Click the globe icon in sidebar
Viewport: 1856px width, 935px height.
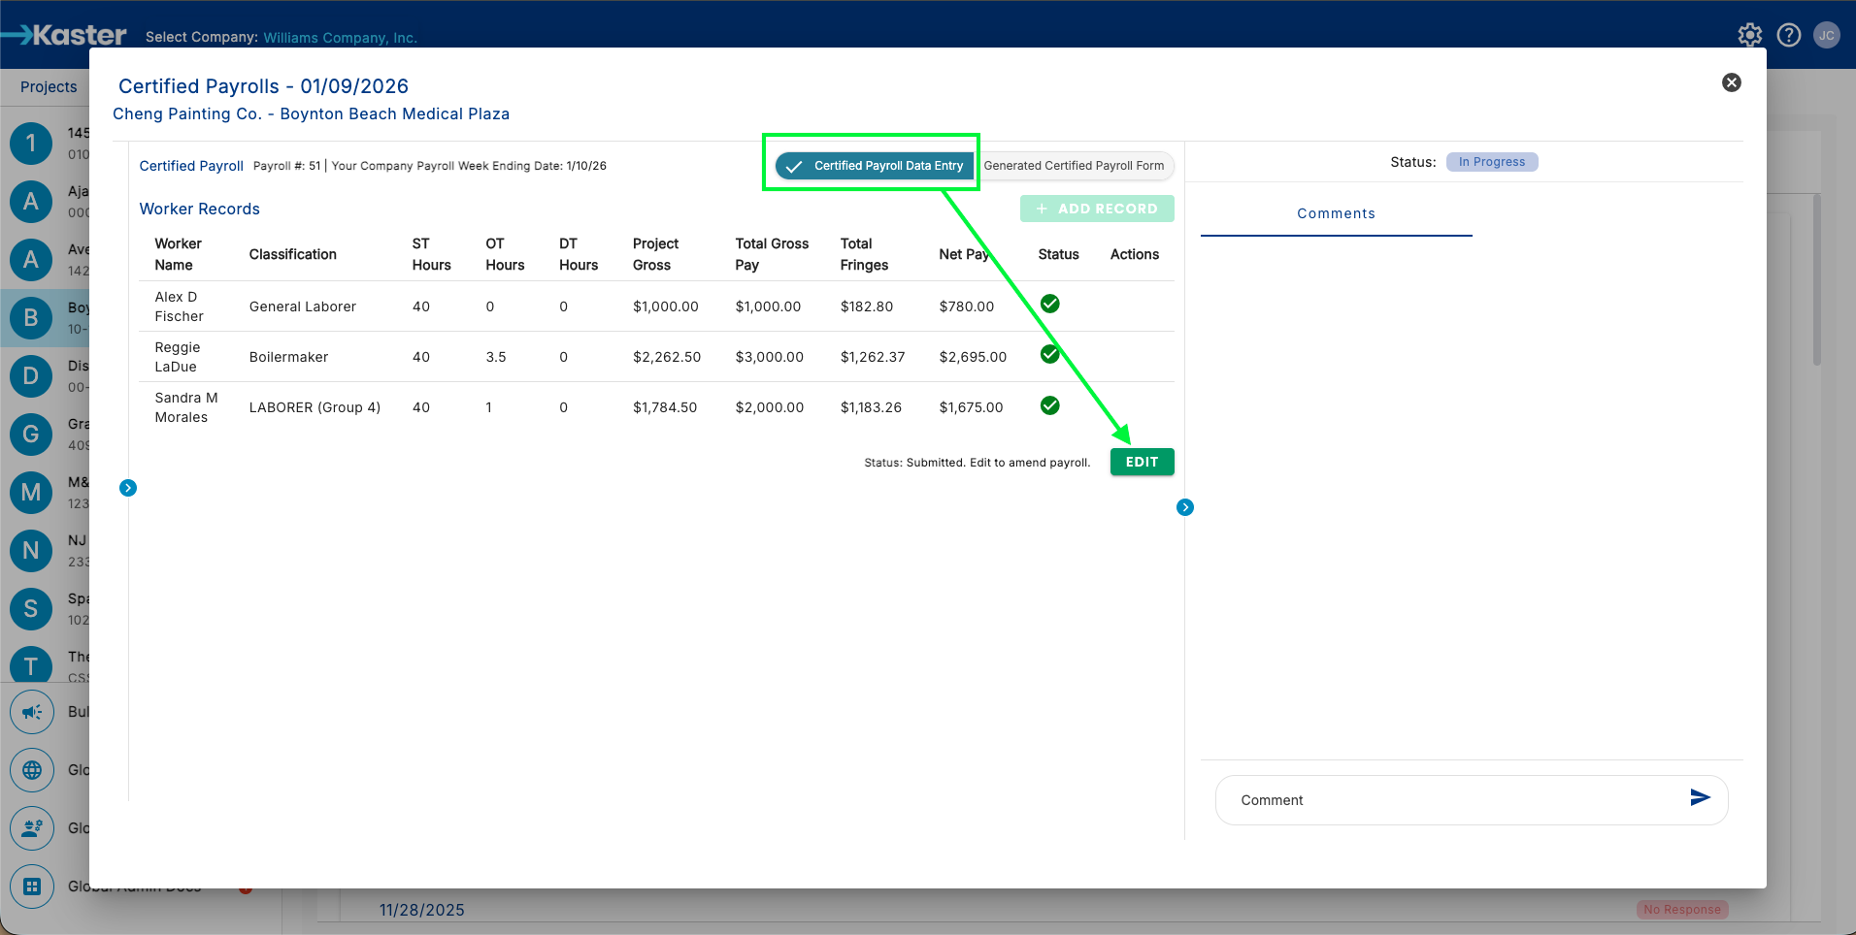pyautogui.click(x=32, y=770)
